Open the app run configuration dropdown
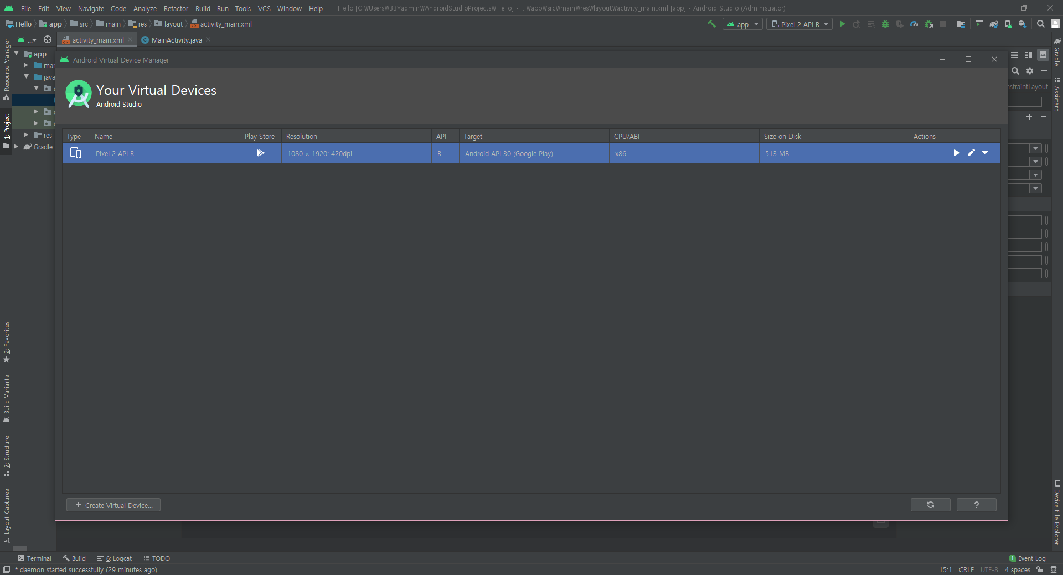Screen dimensions: 1063x575 (742, 24)
